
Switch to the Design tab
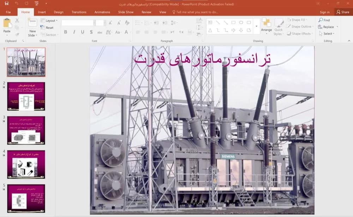[59, 12]
